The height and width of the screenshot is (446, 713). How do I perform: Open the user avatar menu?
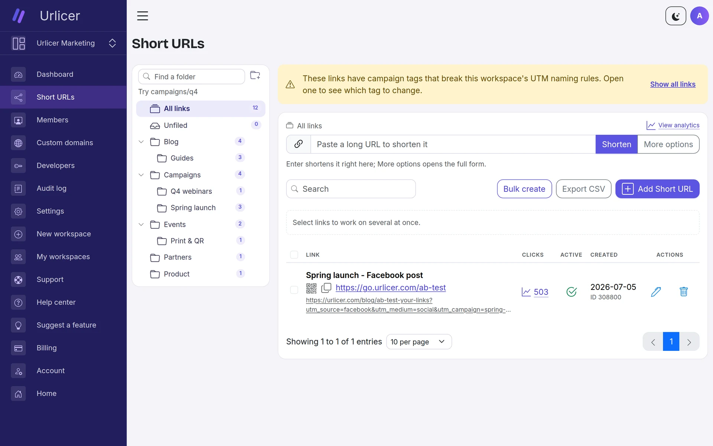click(x=699, y=16)
